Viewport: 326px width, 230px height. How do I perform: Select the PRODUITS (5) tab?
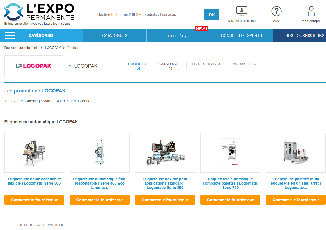(138, 66)
